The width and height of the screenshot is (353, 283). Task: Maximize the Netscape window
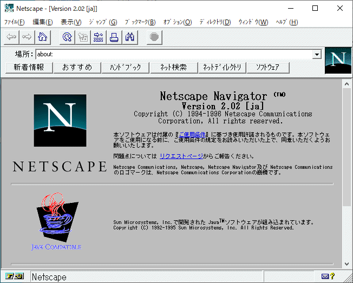tap(315, 9)
